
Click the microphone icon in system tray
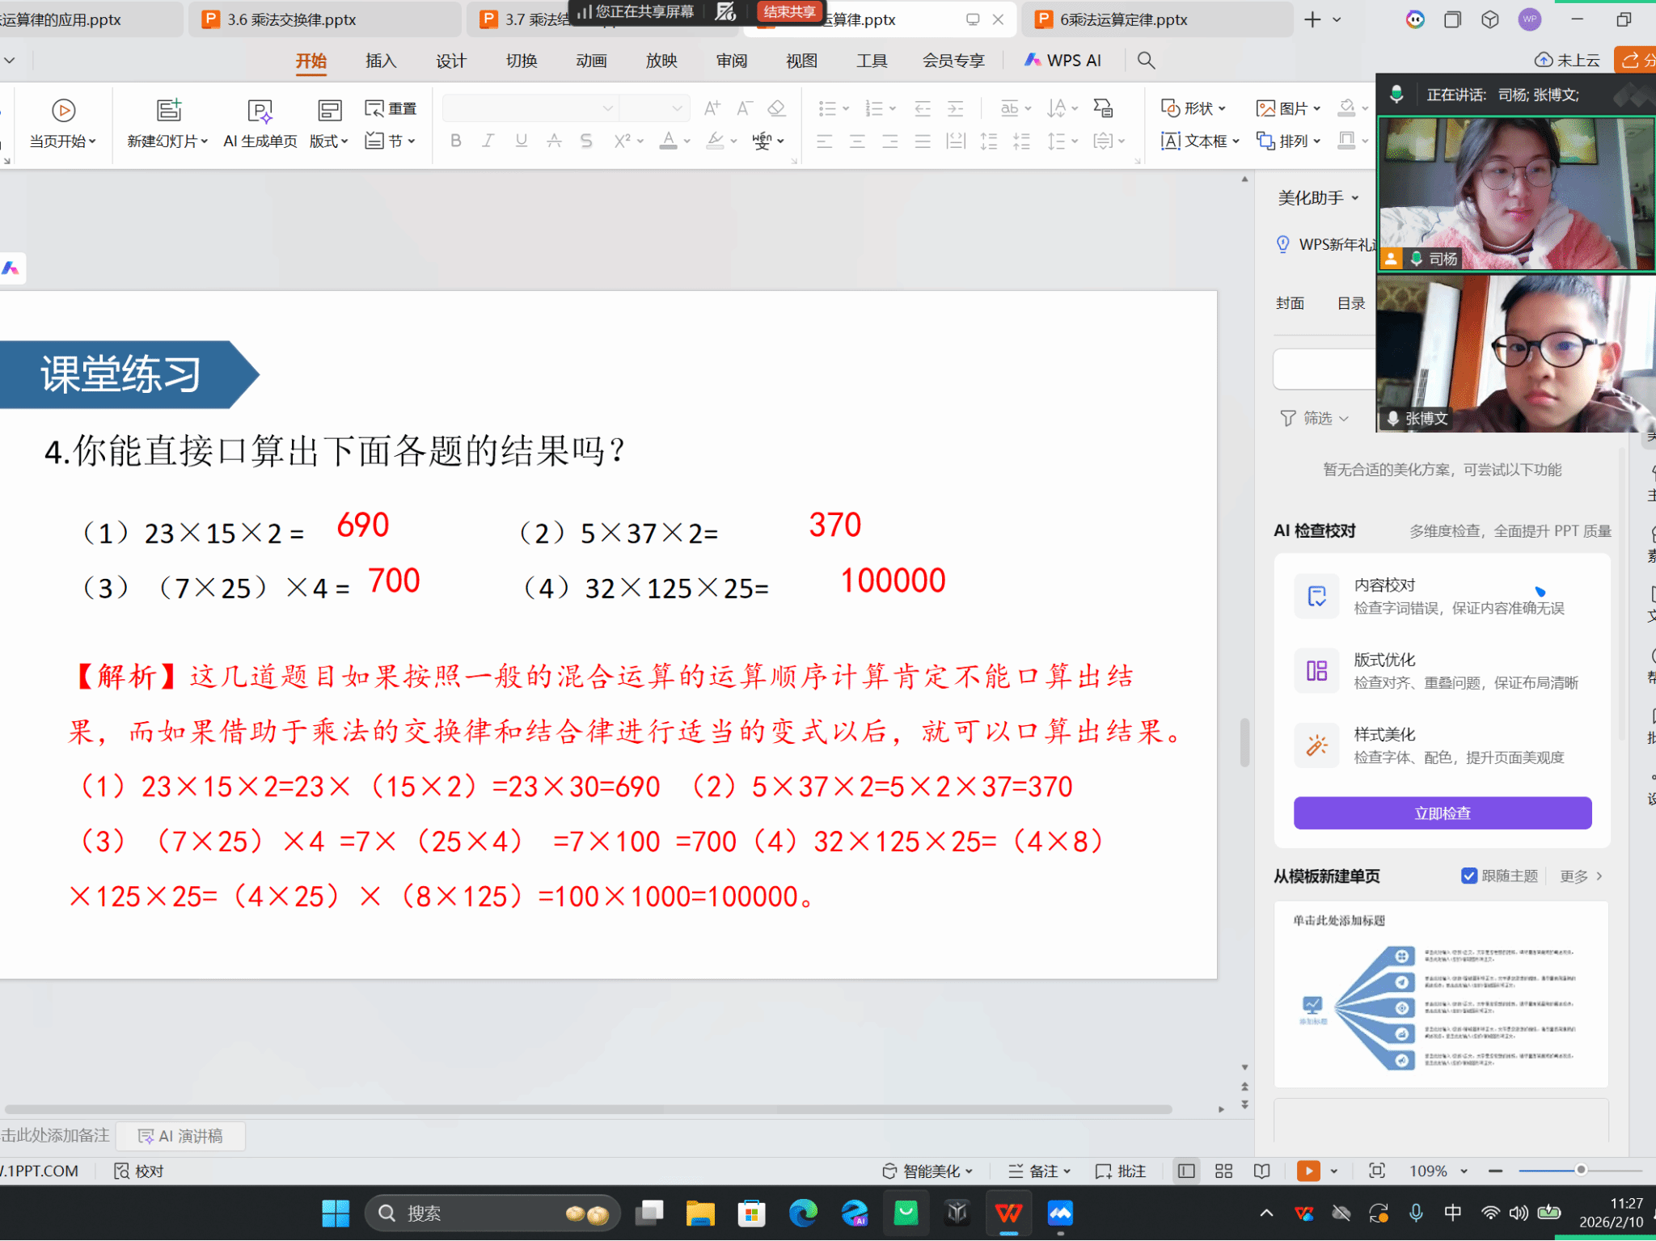coord(1416,1213)
